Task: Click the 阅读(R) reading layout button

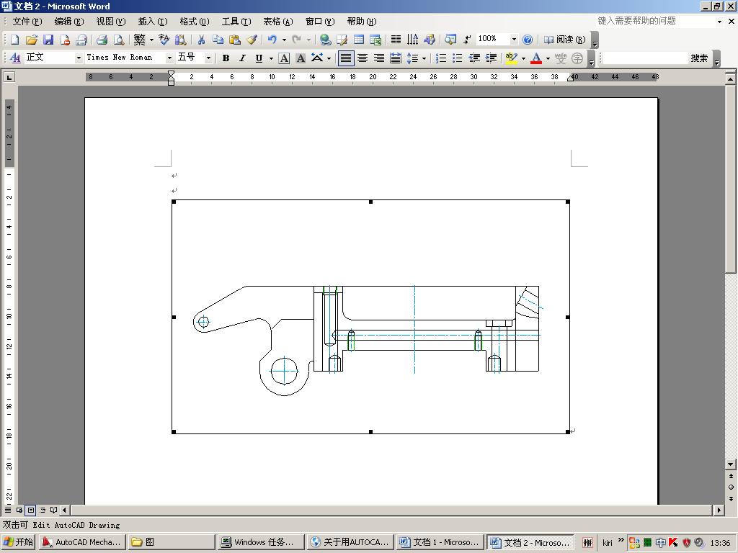Action: (564, 40)
